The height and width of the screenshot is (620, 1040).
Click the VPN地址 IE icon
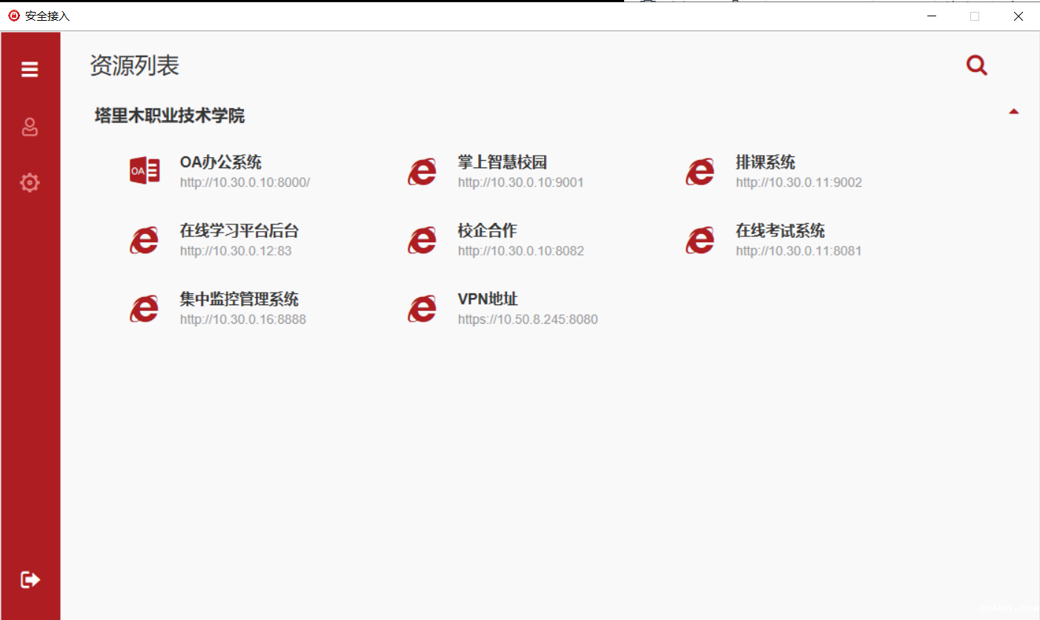click(423, 309)
